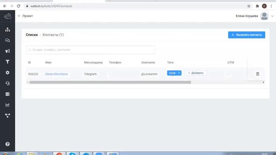This screenshot has width=276, height=155.
Task: Click the contact ID 306232 cell
Action: [x=33, y=74]
